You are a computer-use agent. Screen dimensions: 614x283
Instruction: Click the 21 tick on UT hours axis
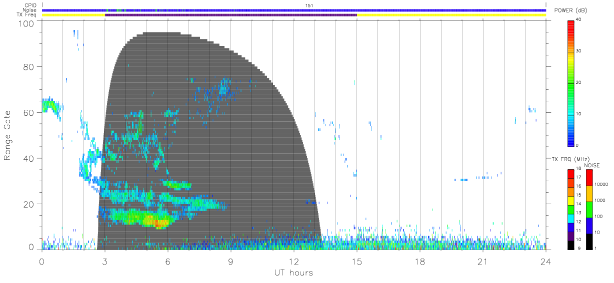pyautogui.click(x=483, y=262)
